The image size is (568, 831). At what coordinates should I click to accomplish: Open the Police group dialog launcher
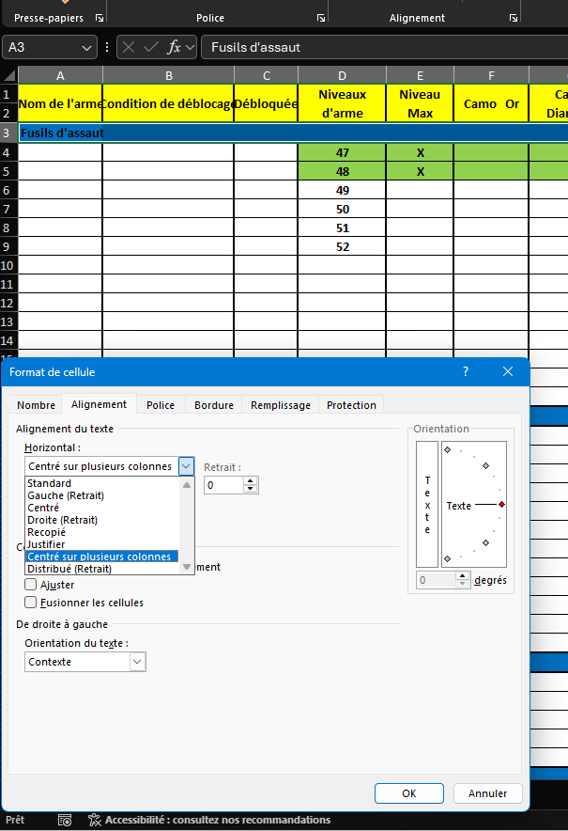tap(320, 18)
